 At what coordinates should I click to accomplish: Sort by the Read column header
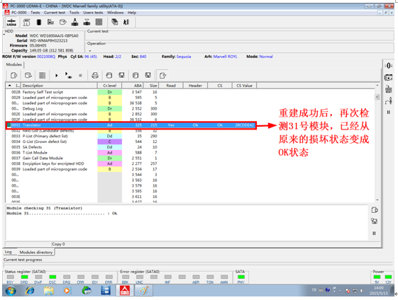[x=171, y=86]
